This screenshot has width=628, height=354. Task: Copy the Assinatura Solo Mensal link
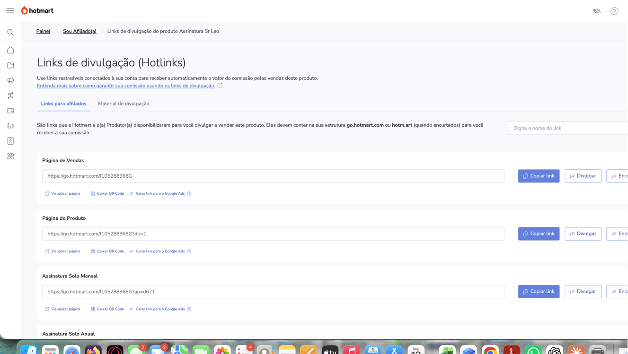coord(539,292)
